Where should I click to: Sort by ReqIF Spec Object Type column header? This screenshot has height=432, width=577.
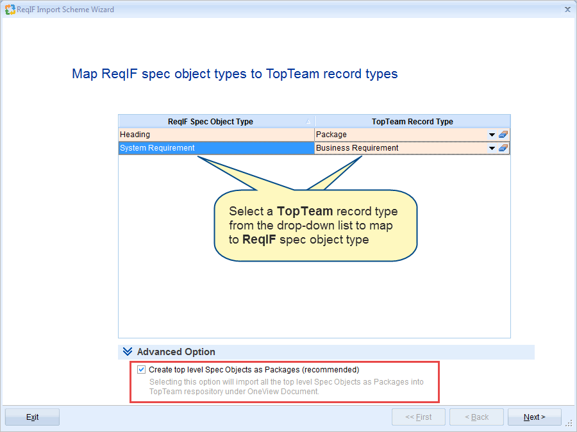[x=217, y=121]
